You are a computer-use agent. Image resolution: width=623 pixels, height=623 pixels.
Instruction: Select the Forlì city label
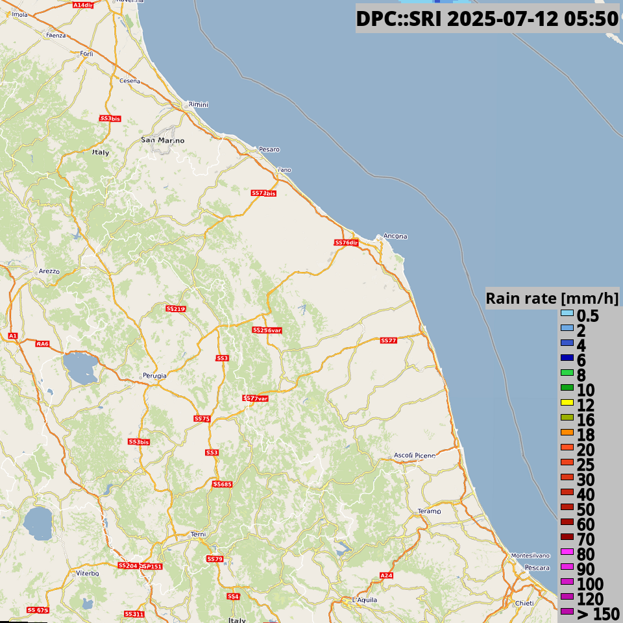(86, 54)
